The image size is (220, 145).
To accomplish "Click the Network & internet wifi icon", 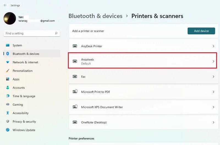I will click(x=8, y=62).
